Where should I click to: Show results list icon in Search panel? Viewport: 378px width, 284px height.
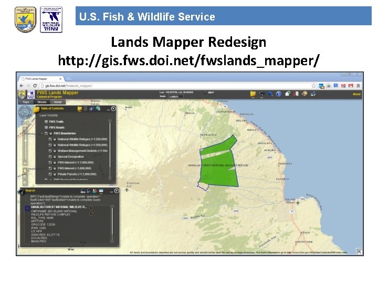point(101,191)
